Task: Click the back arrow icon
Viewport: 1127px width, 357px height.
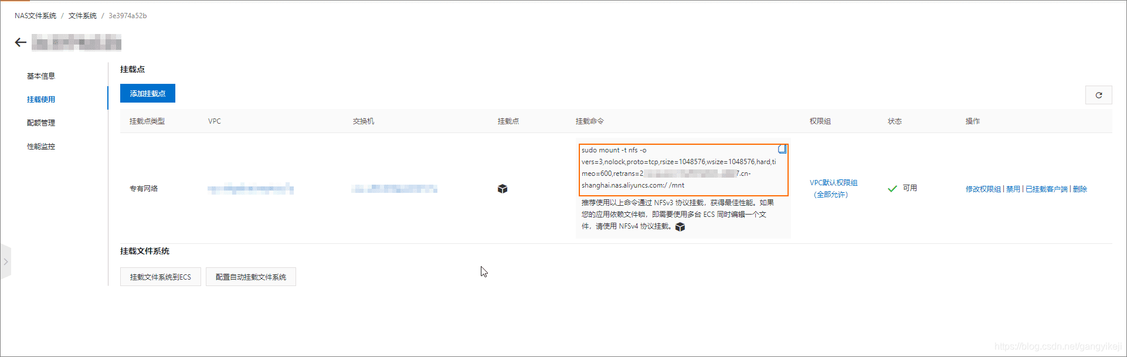Action: [21, 42]
